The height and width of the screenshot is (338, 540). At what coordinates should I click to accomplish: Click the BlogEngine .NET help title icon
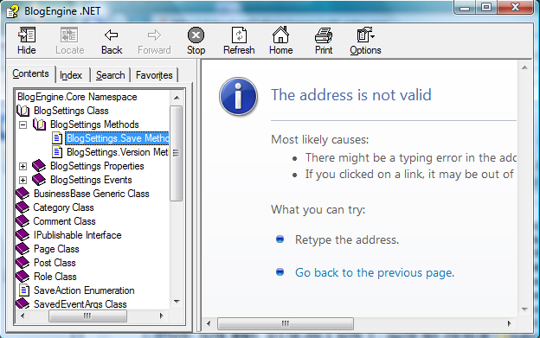pyautogui.click(x=13, y=11)
